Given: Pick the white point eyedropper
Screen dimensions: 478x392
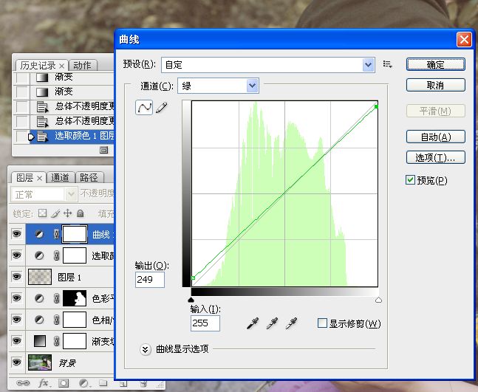Looking at the screenshot, I should point(291,323).
